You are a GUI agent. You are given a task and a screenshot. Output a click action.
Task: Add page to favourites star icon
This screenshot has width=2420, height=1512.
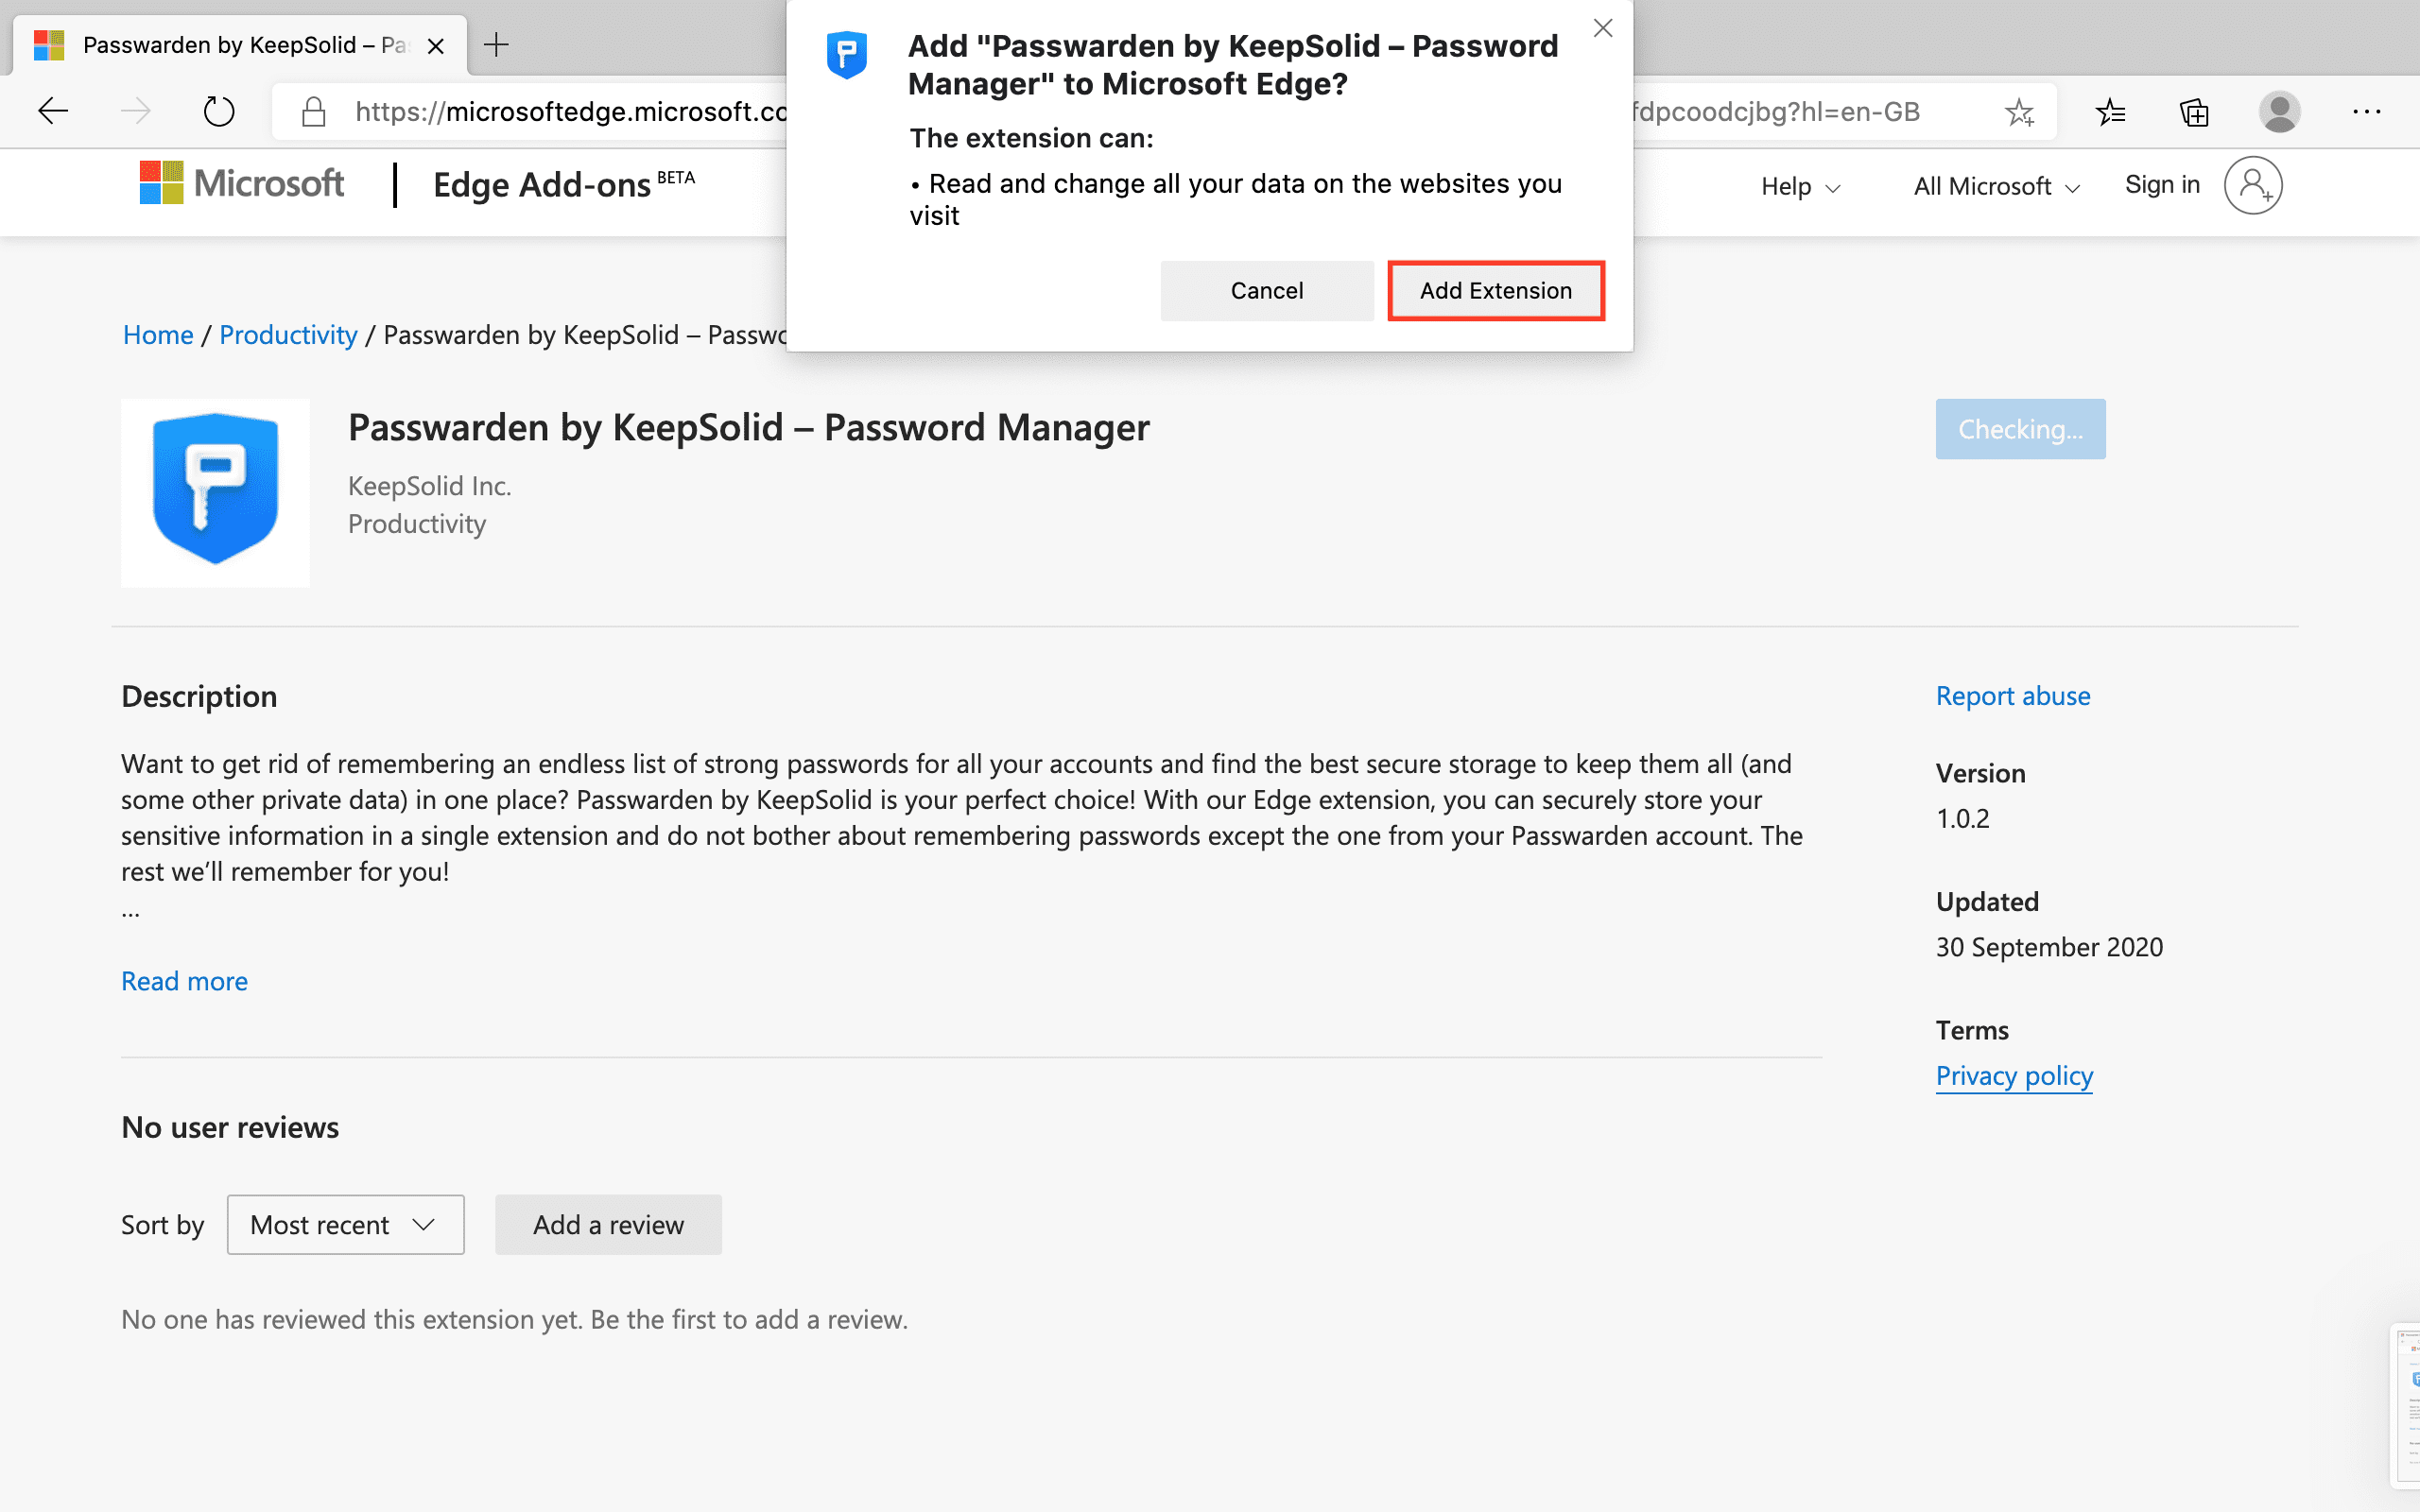click(2019, 112)
